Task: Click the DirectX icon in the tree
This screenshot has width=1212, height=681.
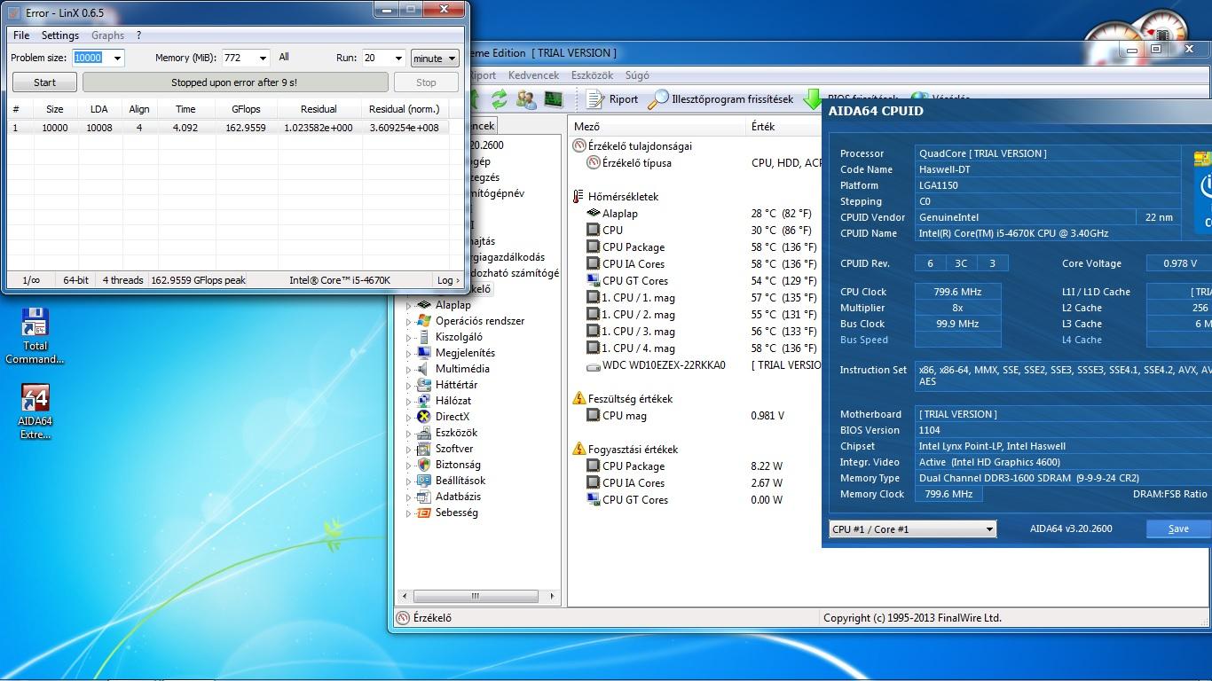Action: 423,417
